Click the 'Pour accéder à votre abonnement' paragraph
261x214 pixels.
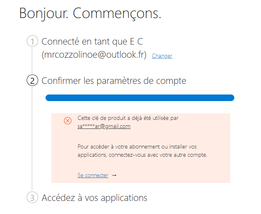[142, 151]
